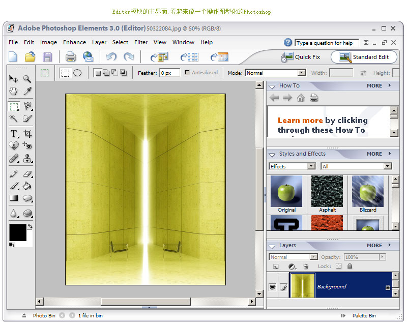Open the Layer menu
The height and width of the screenshot is (324, 407).
tap(99, 42)
